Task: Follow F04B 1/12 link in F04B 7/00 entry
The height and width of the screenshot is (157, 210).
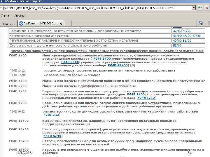Action: 146,98
